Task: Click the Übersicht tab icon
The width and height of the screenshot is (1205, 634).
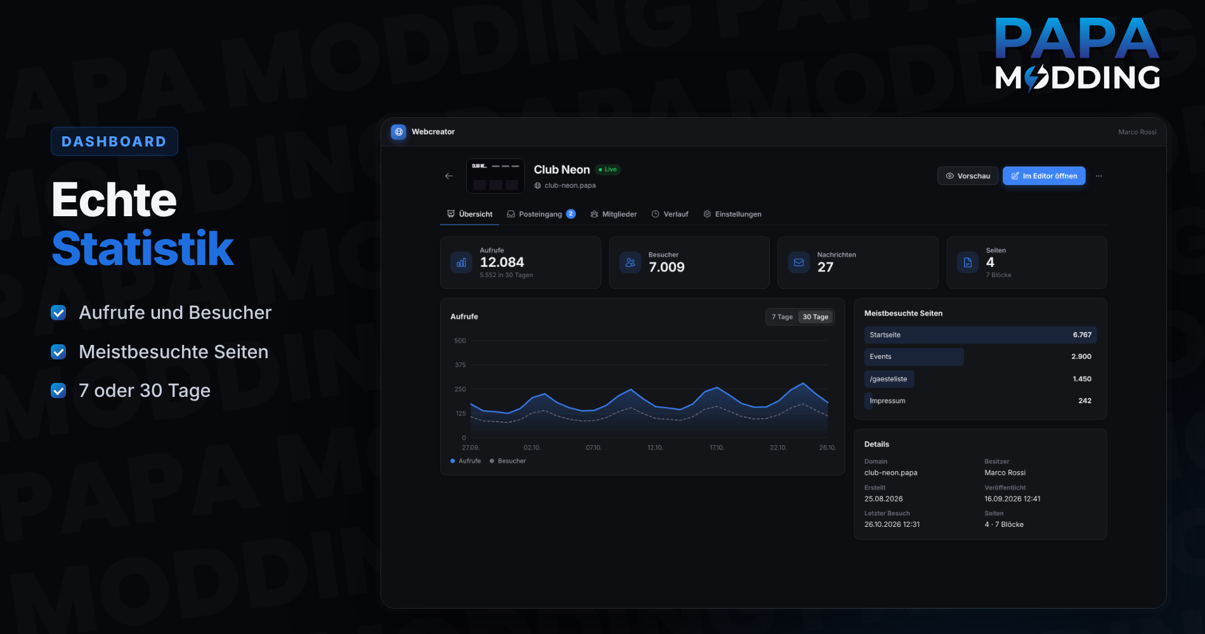Action: (451, 214)
